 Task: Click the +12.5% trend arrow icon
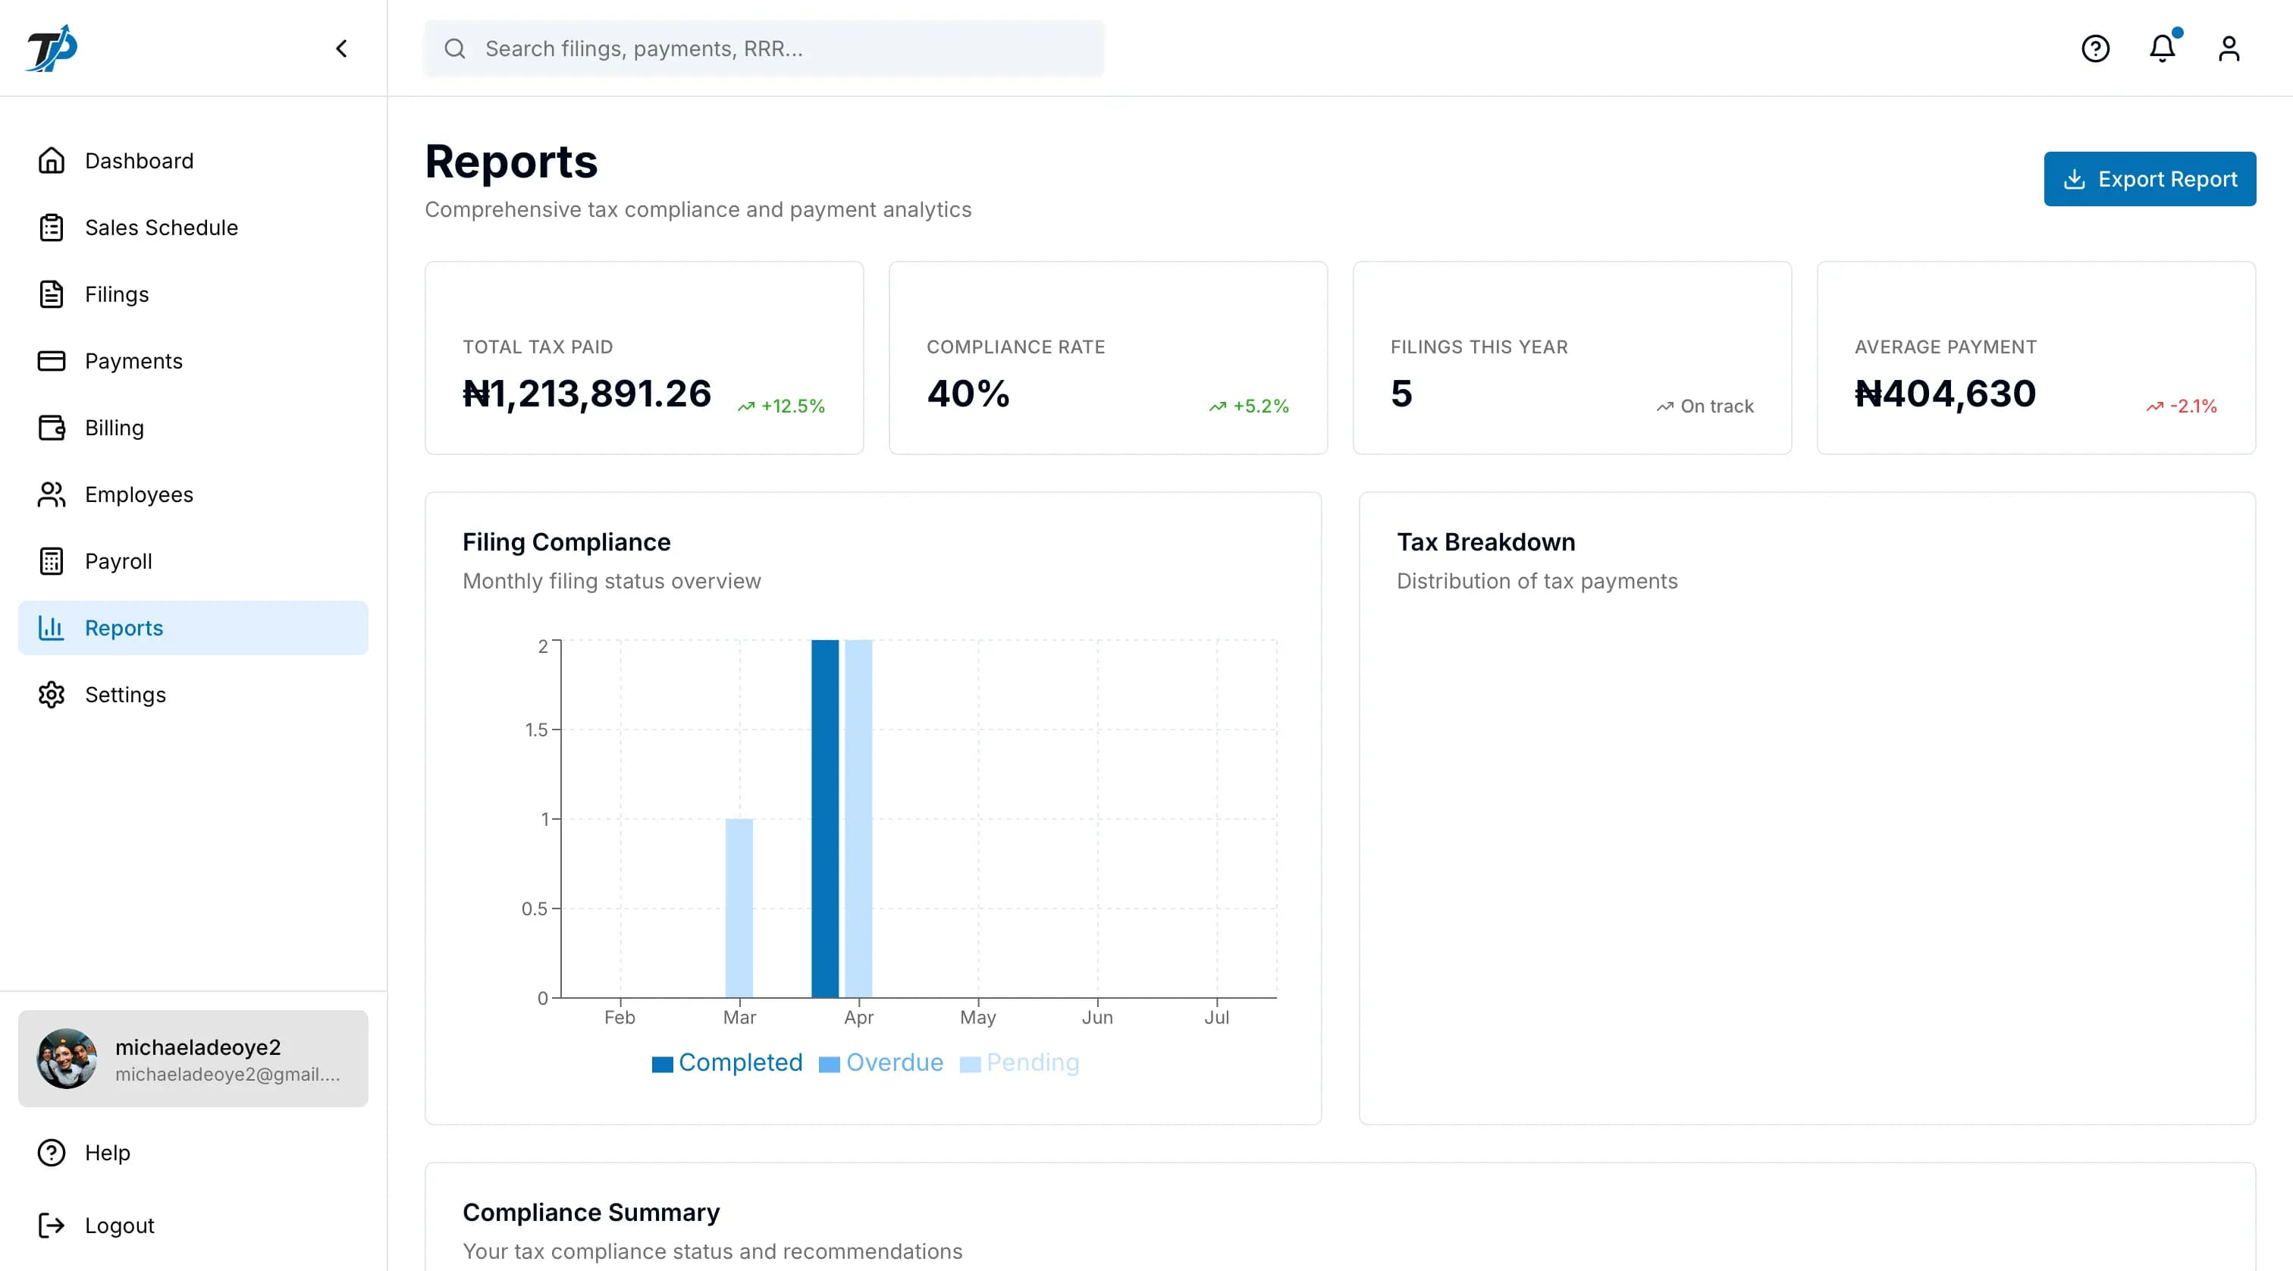pyautogui.click(x=746, y=406)
